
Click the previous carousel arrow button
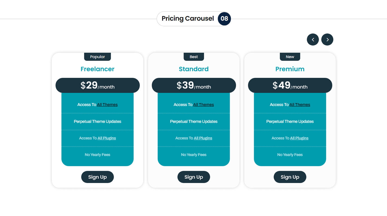coord(313,40)
